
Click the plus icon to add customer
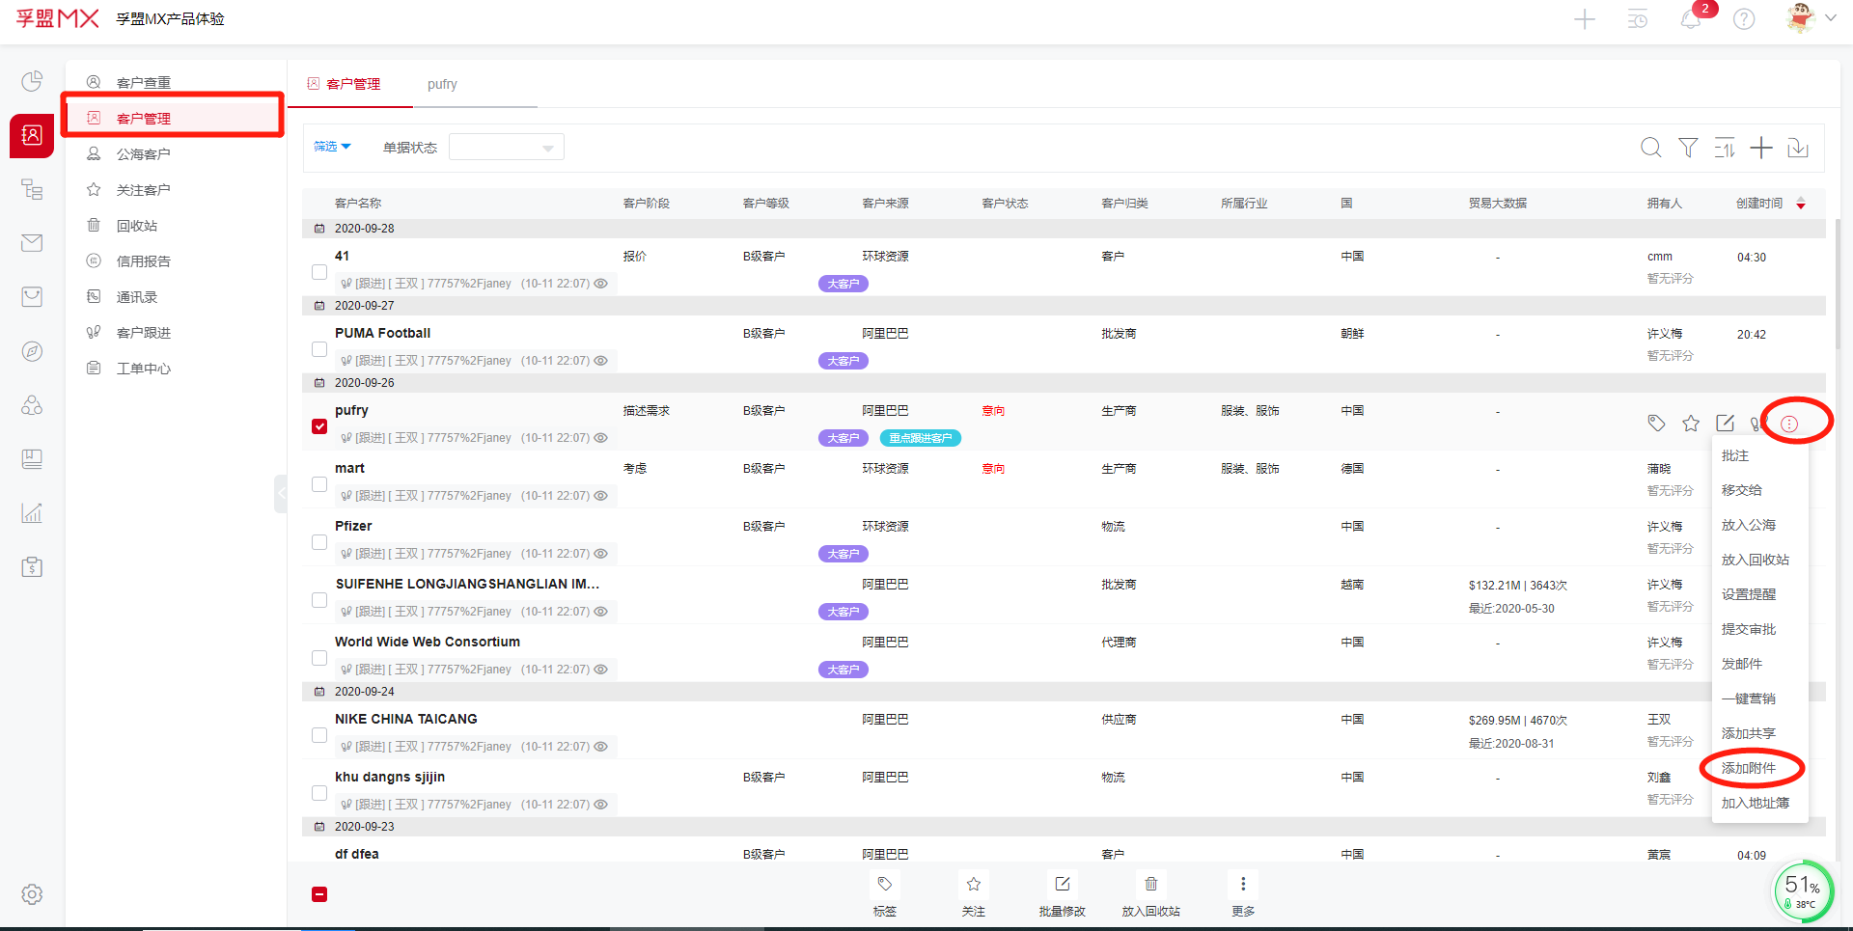click(x=1761, y=148)
